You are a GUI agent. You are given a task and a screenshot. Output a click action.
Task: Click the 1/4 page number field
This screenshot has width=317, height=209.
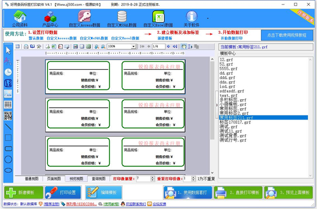(158, 46)
